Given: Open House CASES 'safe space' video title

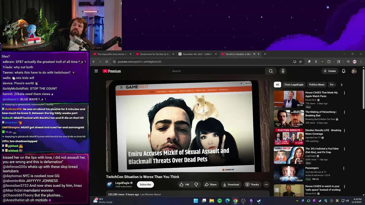Looking at the screenshot, I should coord(323,188).
